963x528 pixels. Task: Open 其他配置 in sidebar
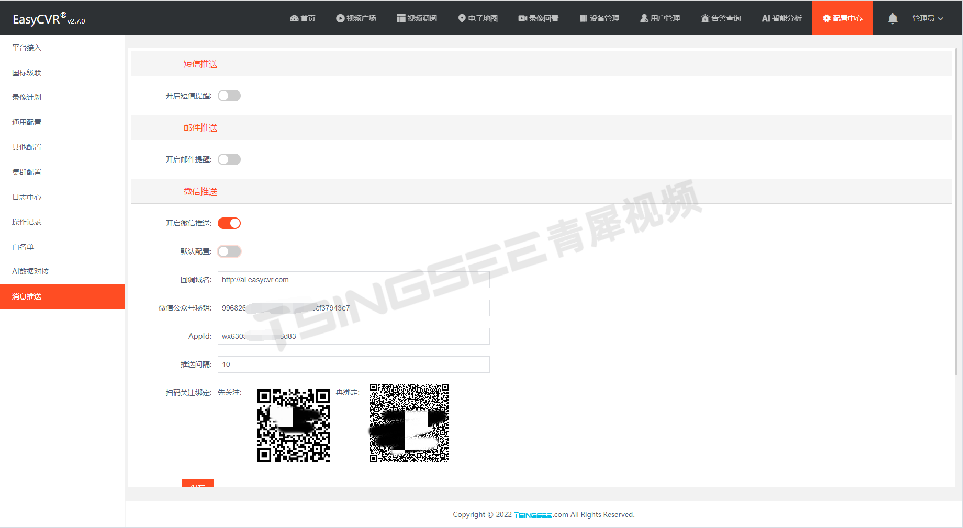click(x=62, y=147)
